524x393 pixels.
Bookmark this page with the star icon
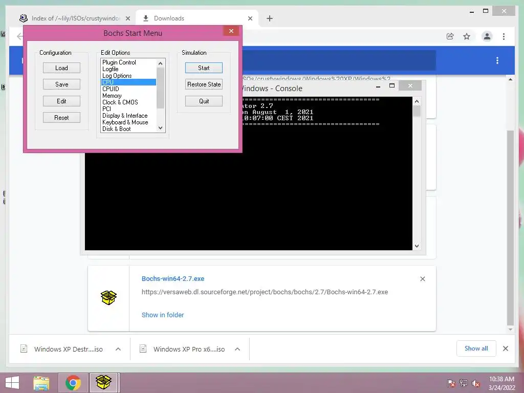pos(467,36)
